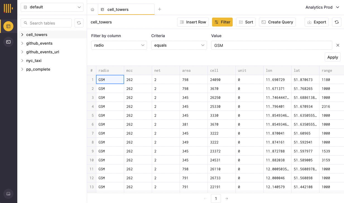Open the table browser sidebar icon

point(8,26)
